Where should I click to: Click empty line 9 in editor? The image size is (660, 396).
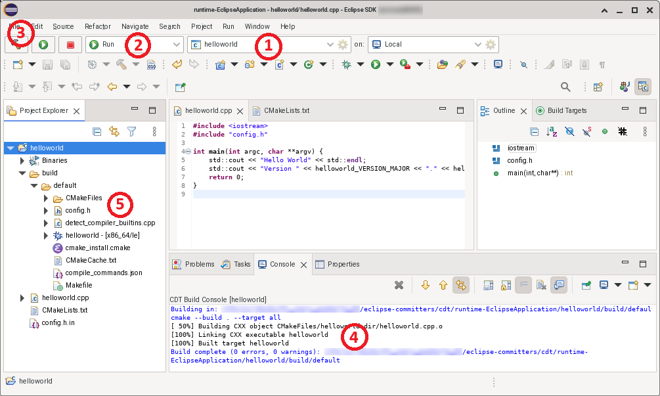pyautogui.click(x=329, y=194)
